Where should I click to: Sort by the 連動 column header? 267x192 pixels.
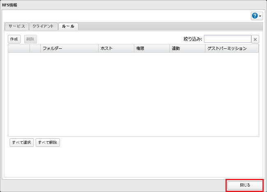point(187,48)
